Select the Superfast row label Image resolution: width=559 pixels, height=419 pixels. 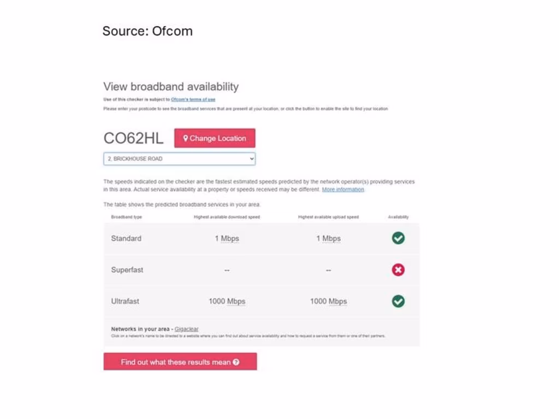(x=127, y=270)
